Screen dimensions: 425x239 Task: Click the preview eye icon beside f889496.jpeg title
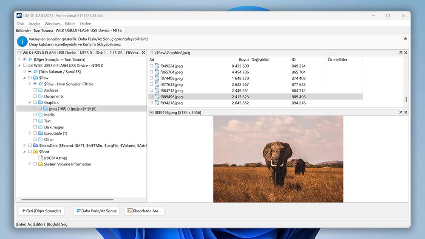(151, 112)
